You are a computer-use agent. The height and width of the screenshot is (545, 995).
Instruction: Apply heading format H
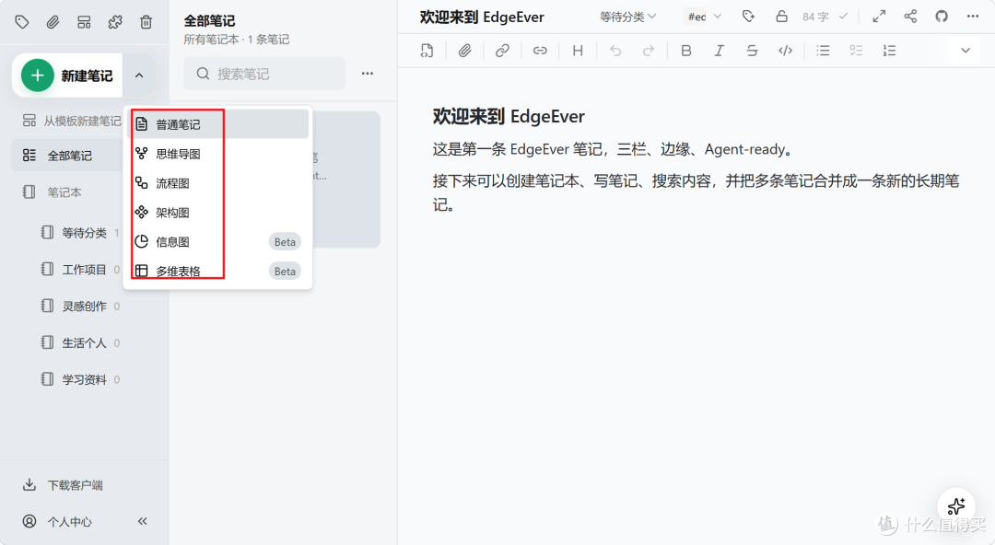click(x=578, y=51)
